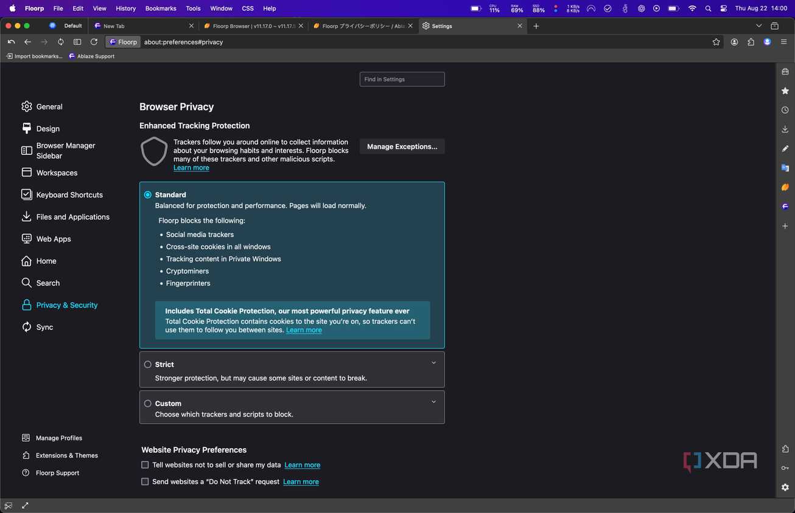Open sidebar settings gear at bottom right
The width and height of the screenshot is (795, 513).
coord(785,487)
